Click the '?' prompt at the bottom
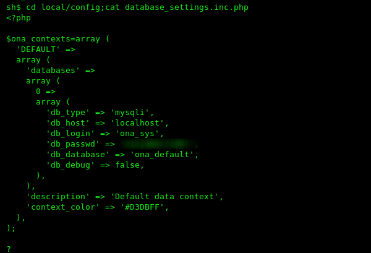 9,249
